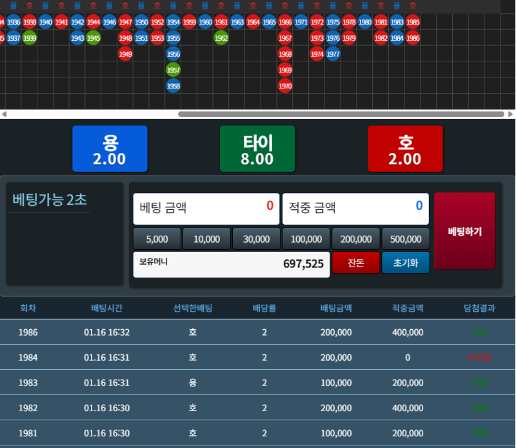This screenshot has height=448, width=516.
Task: Click the blue round 1958 marker
Action: click(173, 86)
